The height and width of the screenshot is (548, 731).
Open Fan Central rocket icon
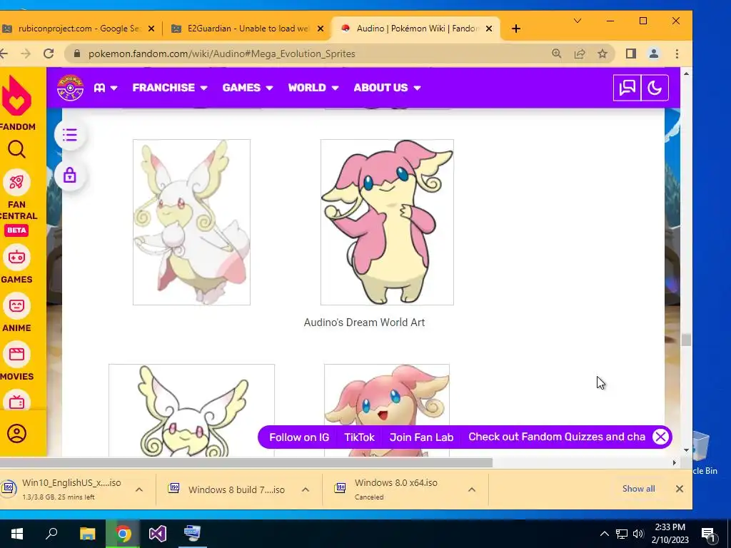16,182
